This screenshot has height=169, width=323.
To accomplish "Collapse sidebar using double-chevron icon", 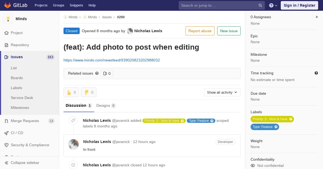I will pyautogui.click(x=6, y=163).
